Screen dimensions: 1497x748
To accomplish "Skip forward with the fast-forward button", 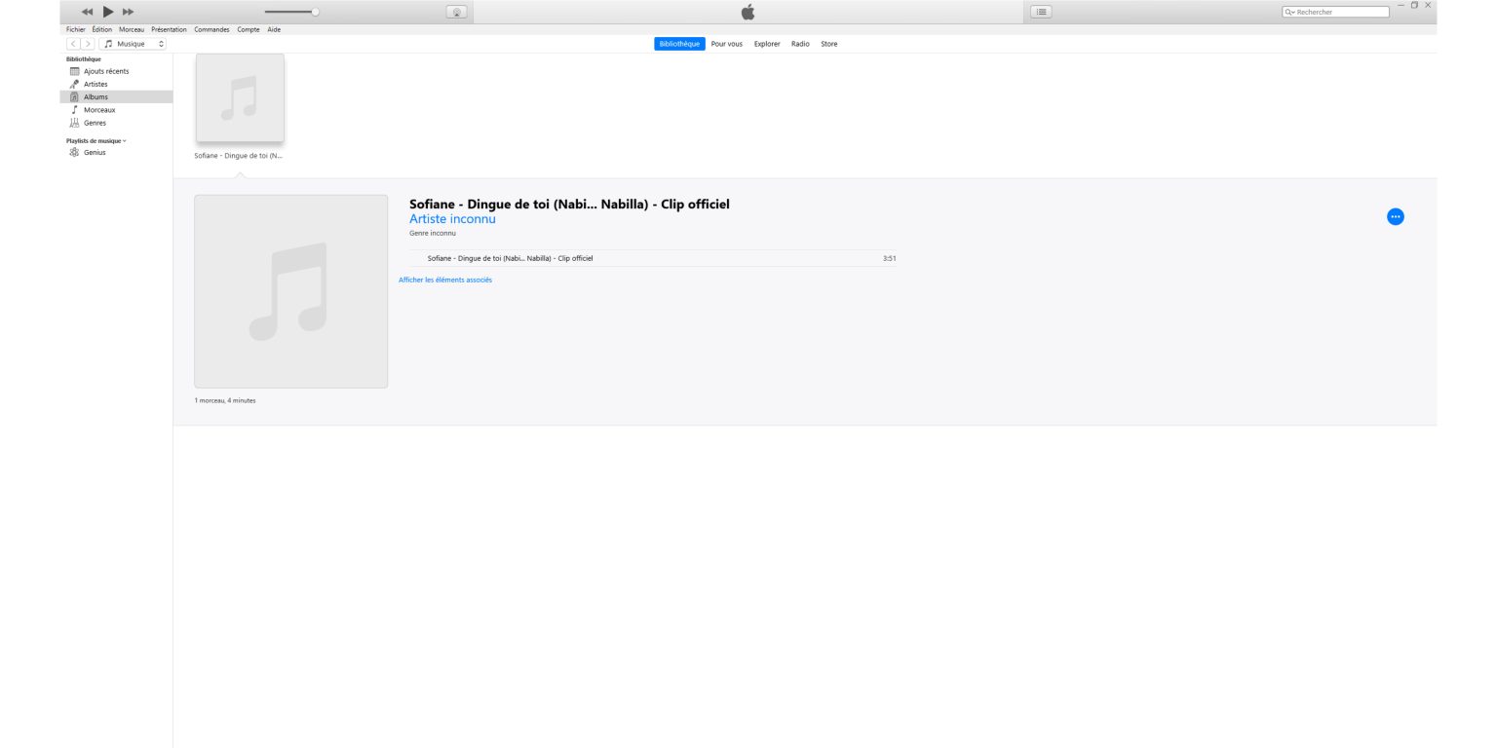I will coord(128,12).
